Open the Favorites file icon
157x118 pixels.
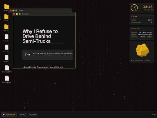(6, 37)
